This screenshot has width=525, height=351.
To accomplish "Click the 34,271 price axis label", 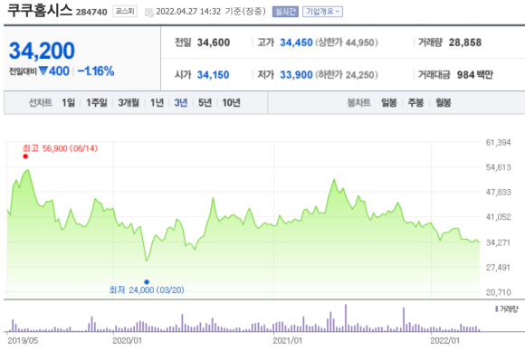I will [498, 242].
